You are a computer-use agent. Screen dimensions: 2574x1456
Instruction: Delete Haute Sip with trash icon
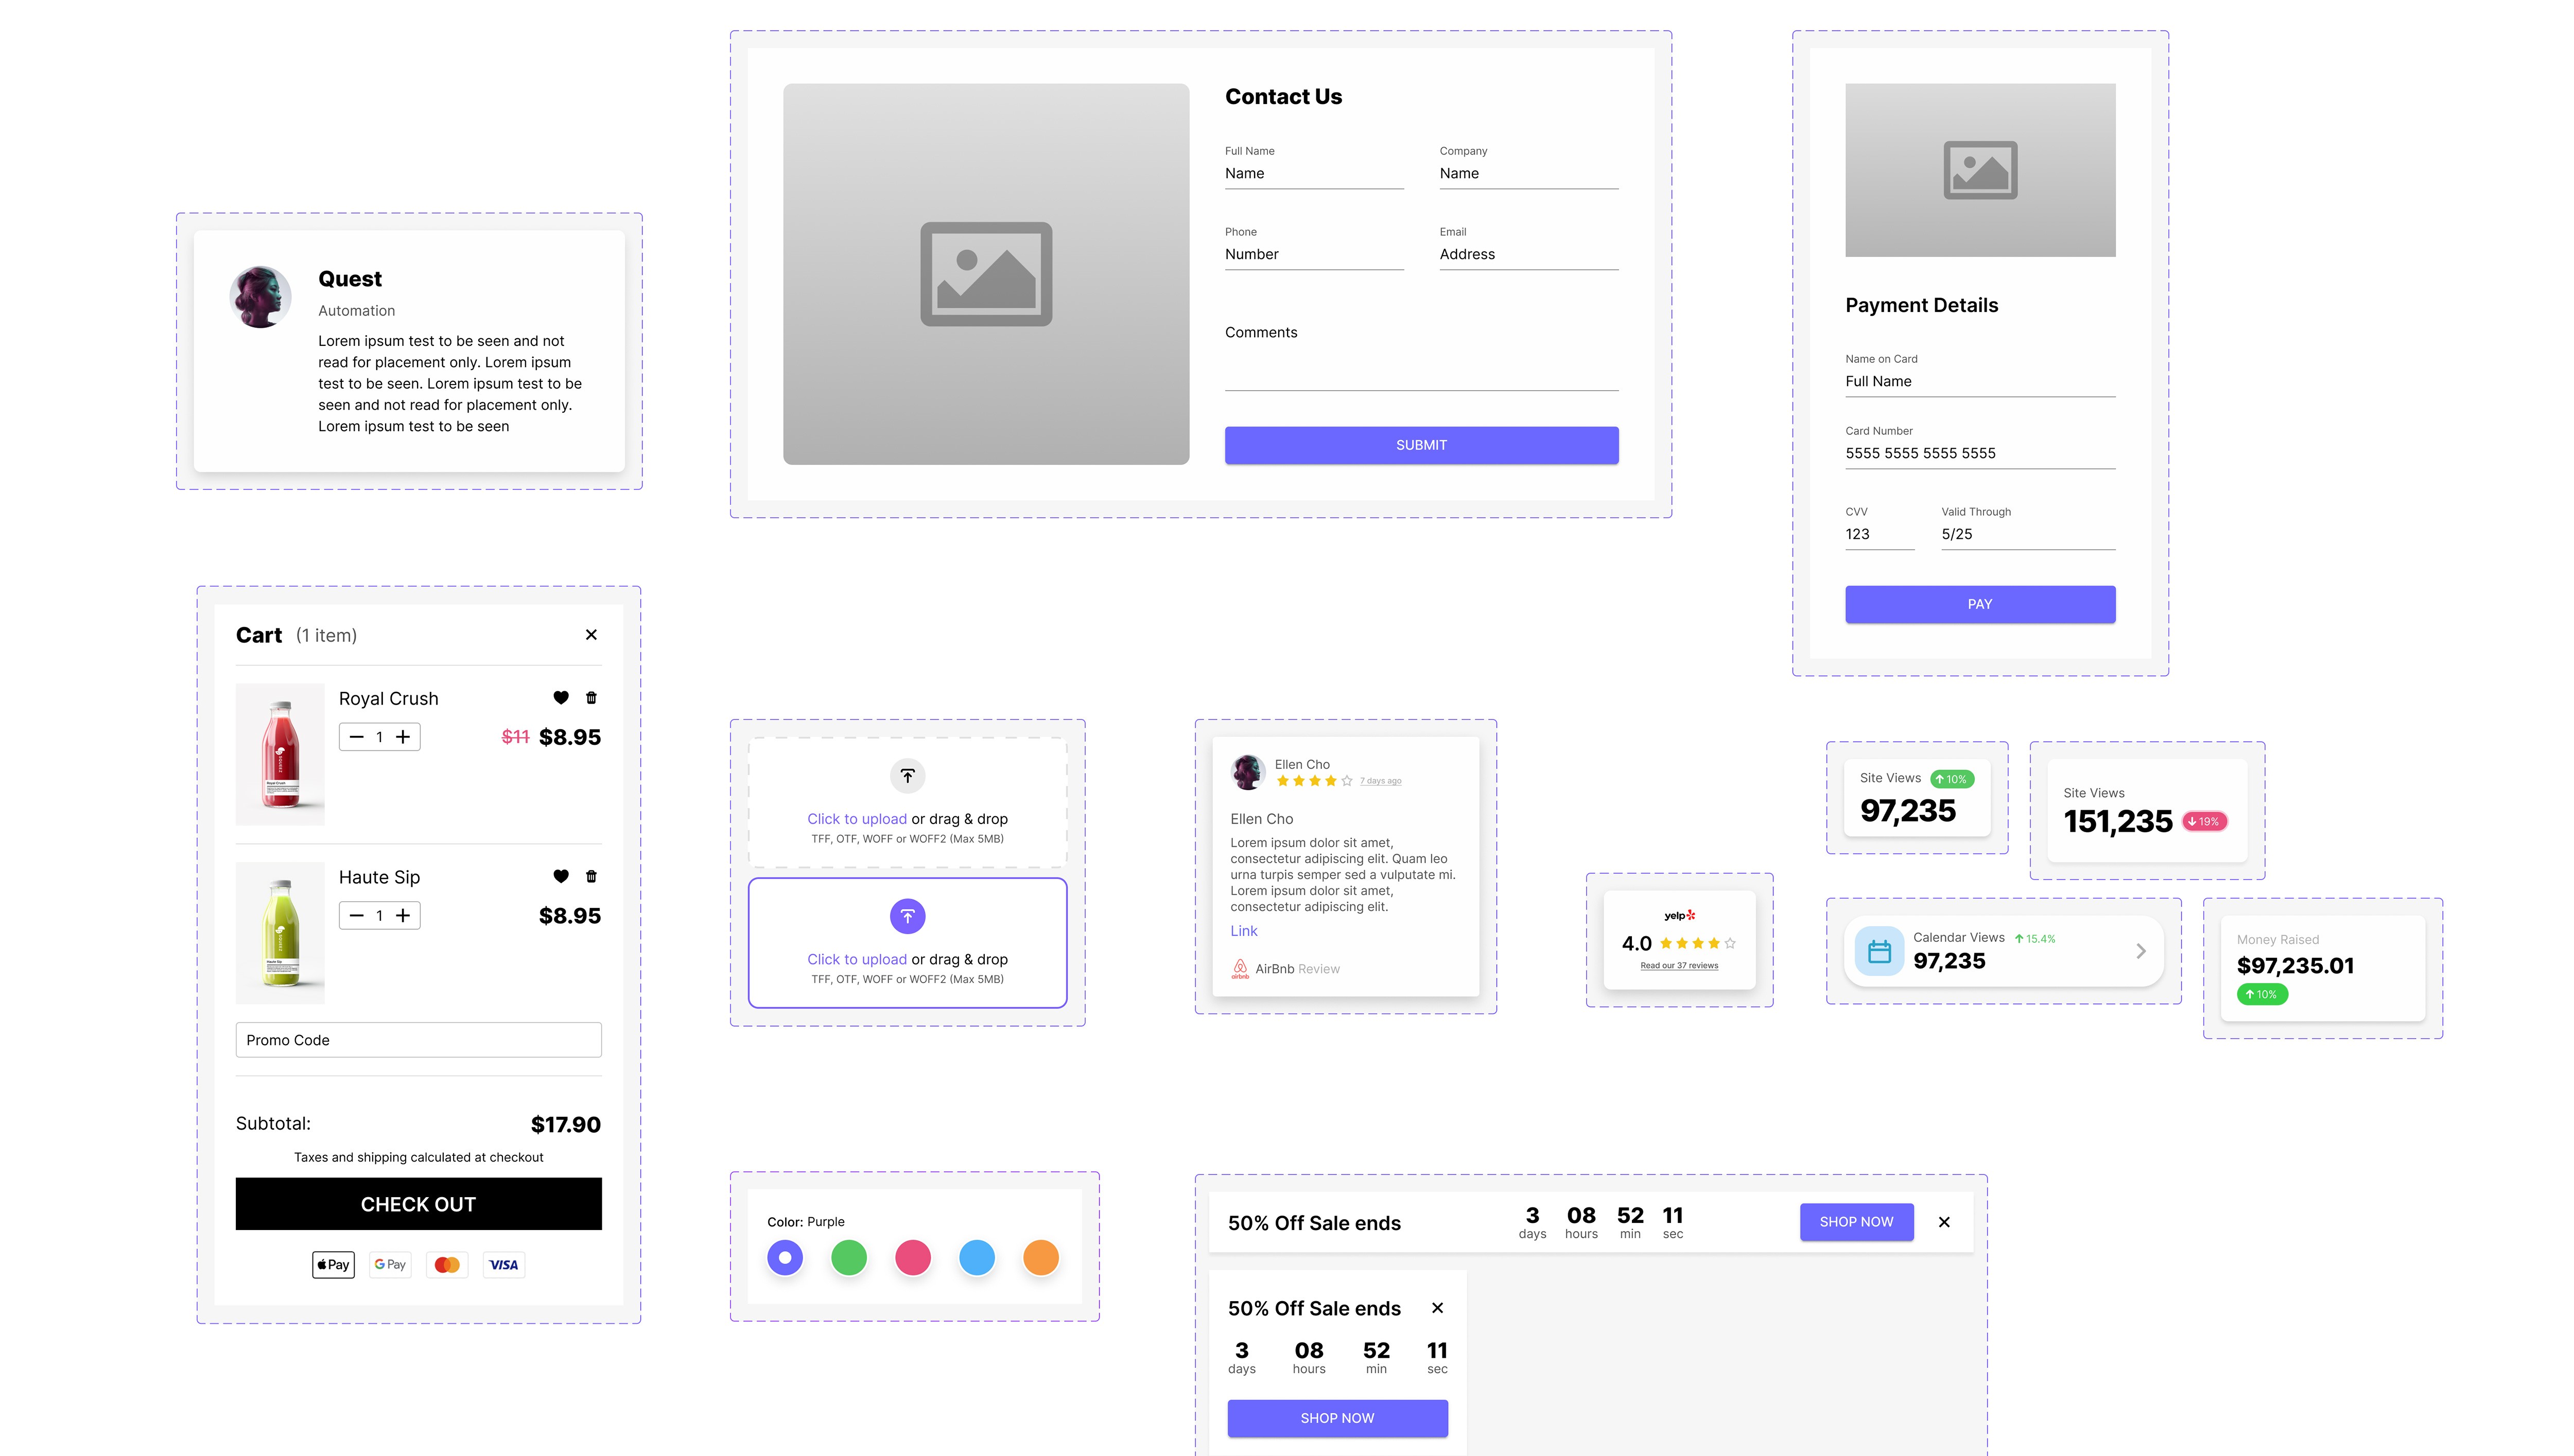(x=591, y=876)
